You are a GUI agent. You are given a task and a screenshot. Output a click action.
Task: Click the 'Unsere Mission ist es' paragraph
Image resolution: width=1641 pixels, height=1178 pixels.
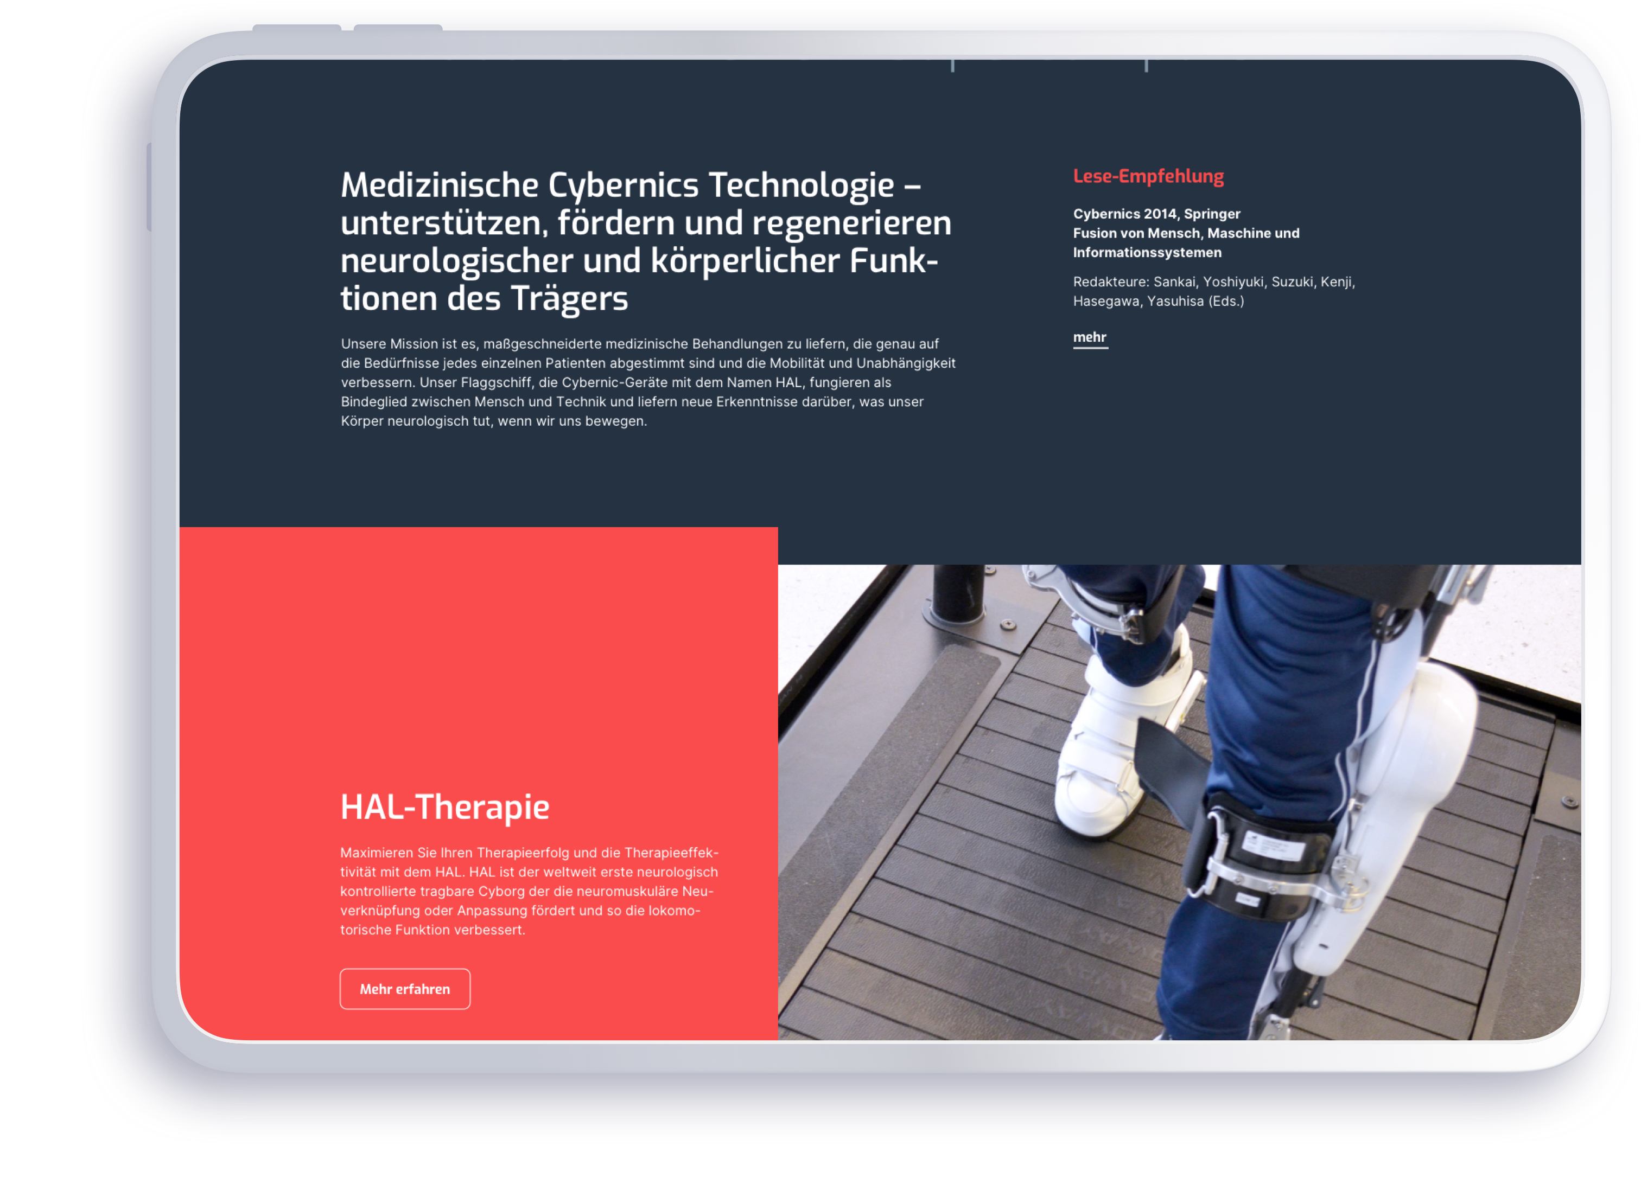pos(648,382)
